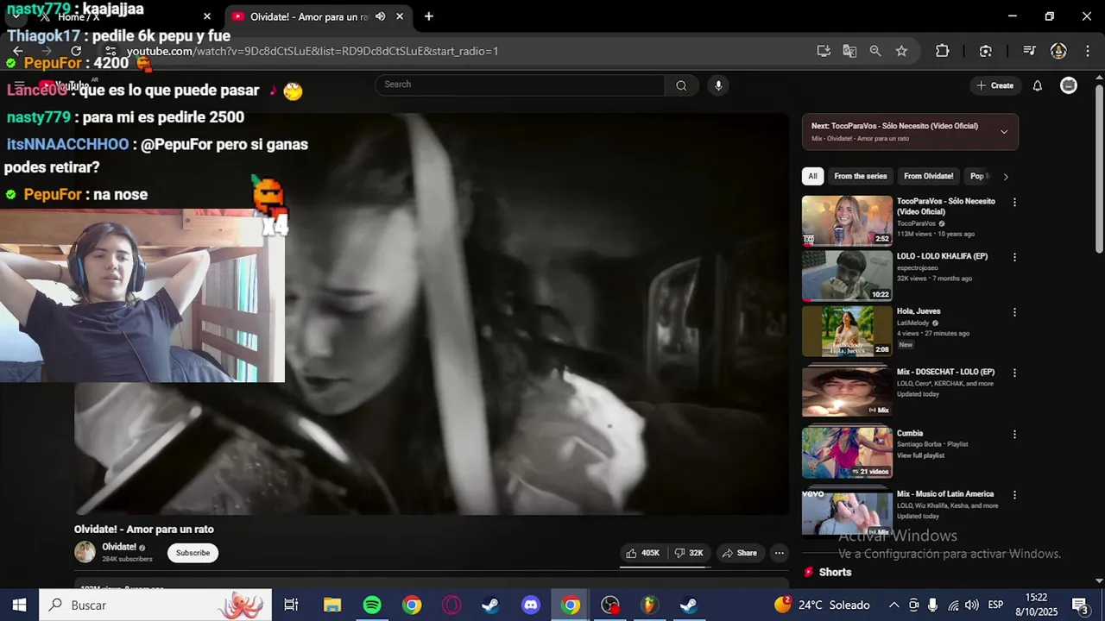The height and width of the screenshot is (621, 1105).
Task: Click the ESP language indicator
Action: (995, 605)
